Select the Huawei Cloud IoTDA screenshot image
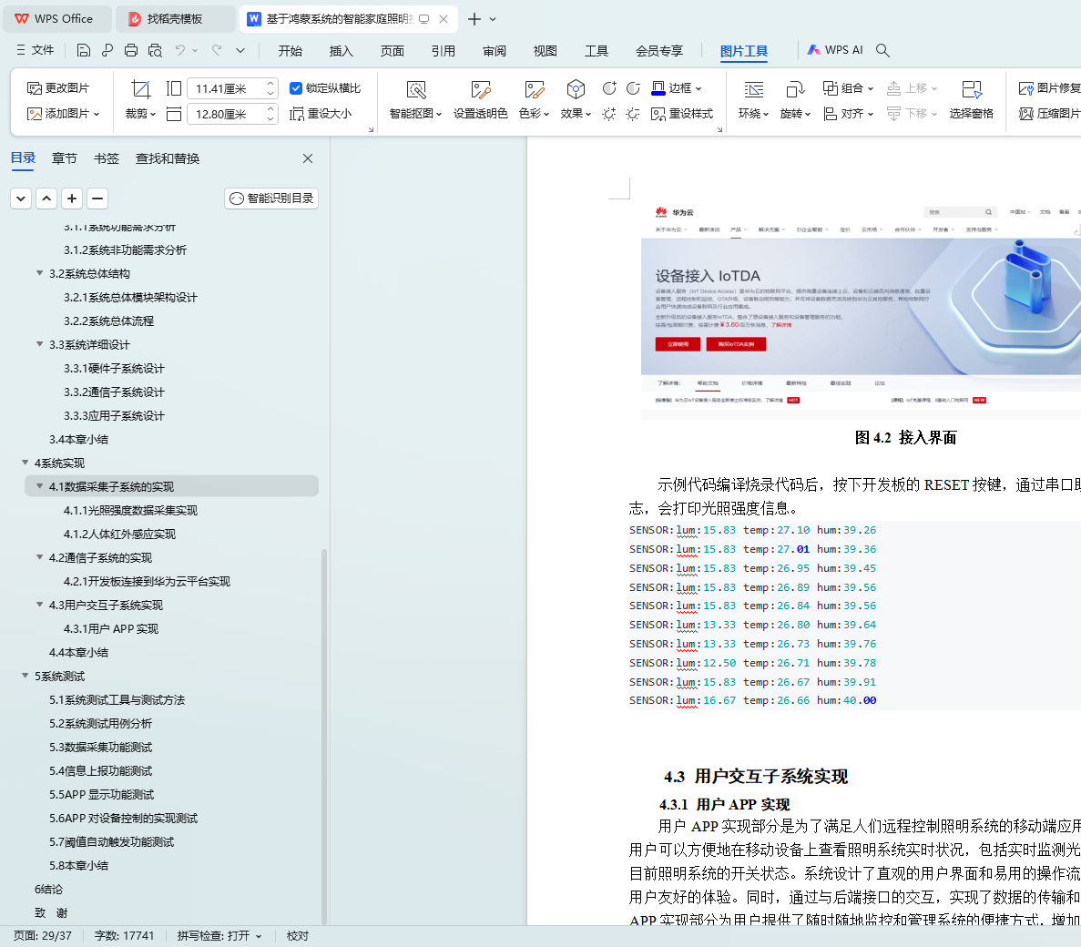This screenshot has width=1081, height=947. (x=861, y=311)
